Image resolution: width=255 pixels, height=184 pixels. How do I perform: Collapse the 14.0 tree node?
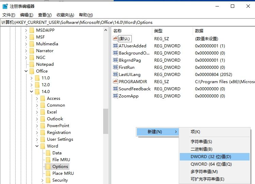(32, 92)
